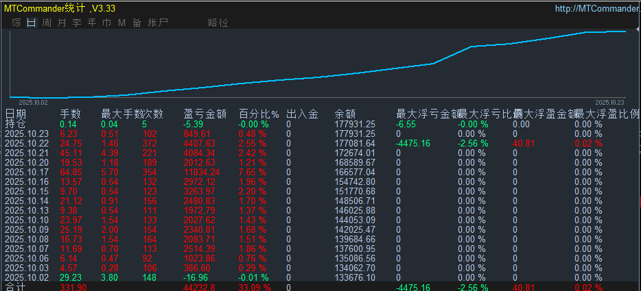The height and width of the screenshot is (291, 641).
Task: Click the 2025.10.02 chart axis label
Action: coord(33,103)
